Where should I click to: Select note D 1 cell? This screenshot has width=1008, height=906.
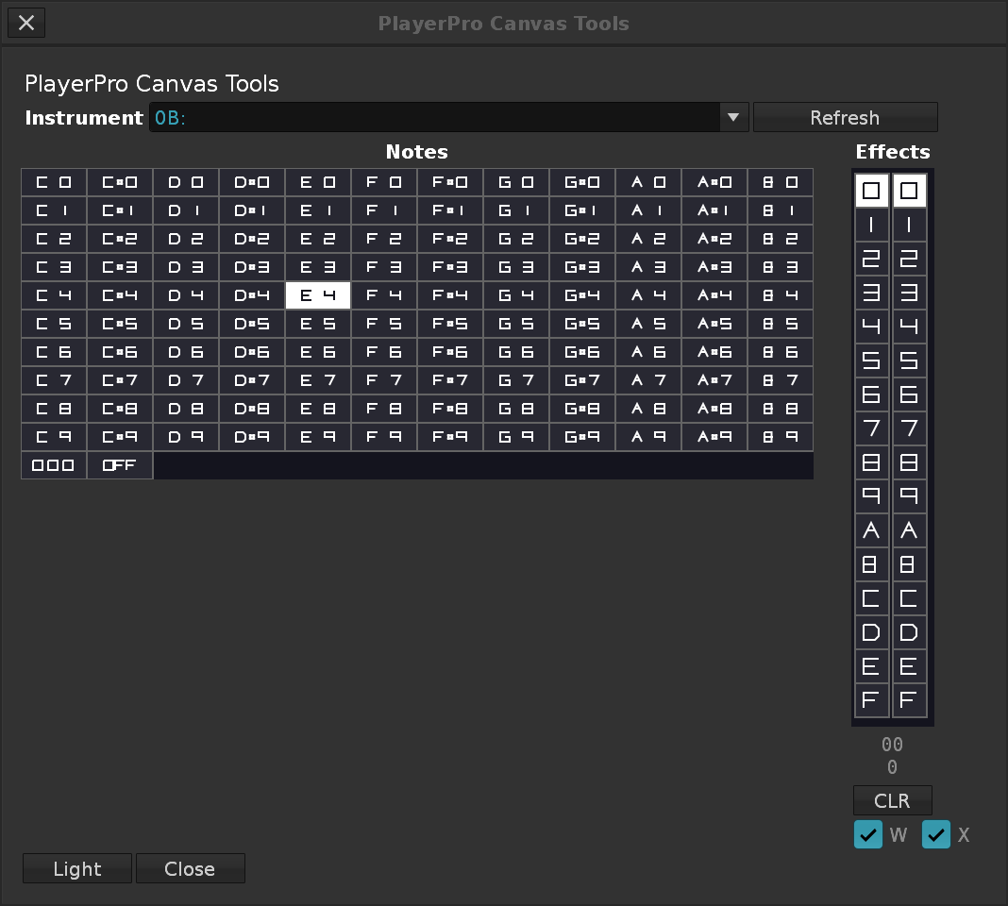[x=186, y=210]
